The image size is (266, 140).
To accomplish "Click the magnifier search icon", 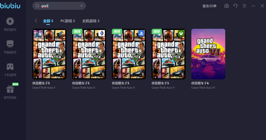I will click(x=37, y=6).
